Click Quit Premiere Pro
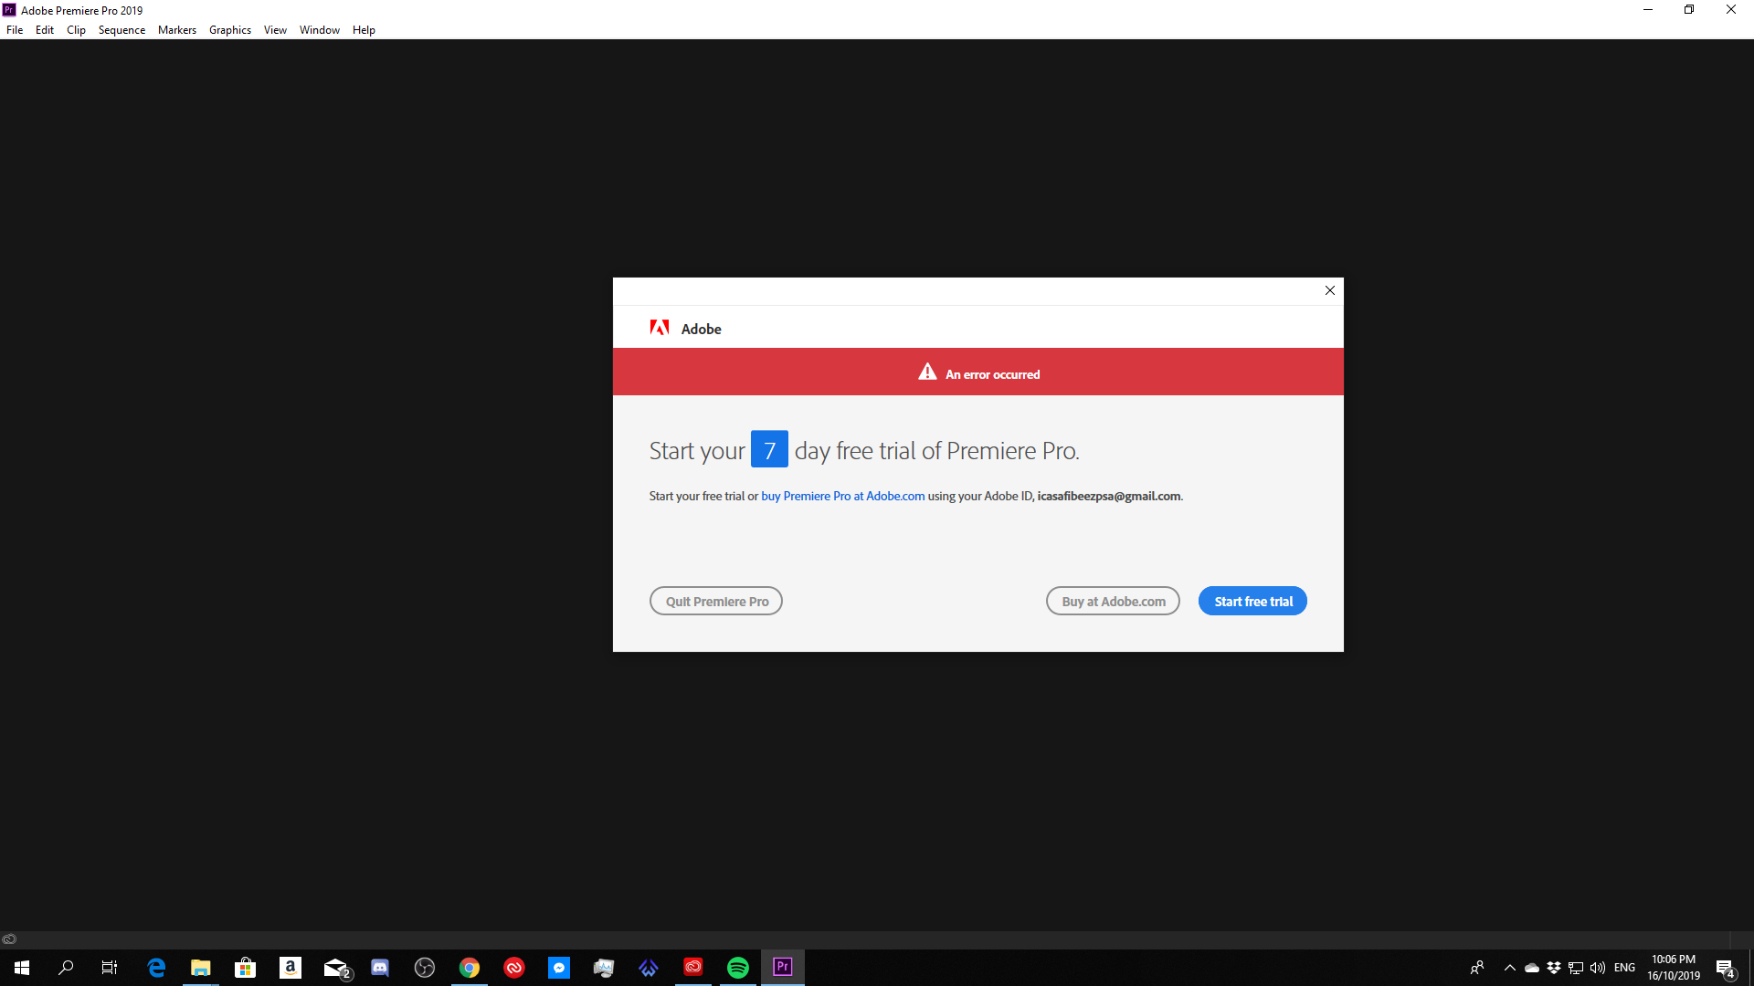Image resolution: width=1754 pixels, height=986 pixels. point(715,601)
